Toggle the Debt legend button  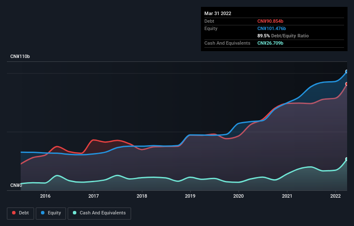[x=20, y=213]
